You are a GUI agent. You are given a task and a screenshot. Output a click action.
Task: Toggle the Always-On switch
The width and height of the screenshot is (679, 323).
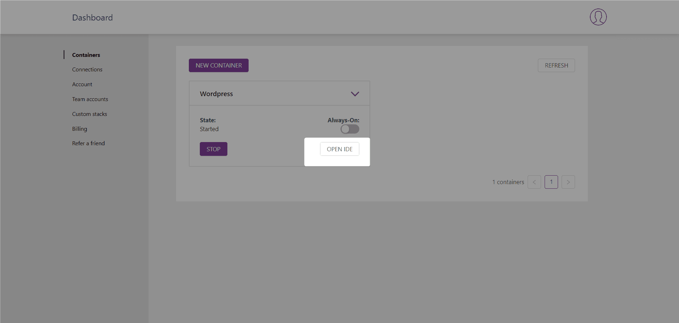tap(350, 129)
